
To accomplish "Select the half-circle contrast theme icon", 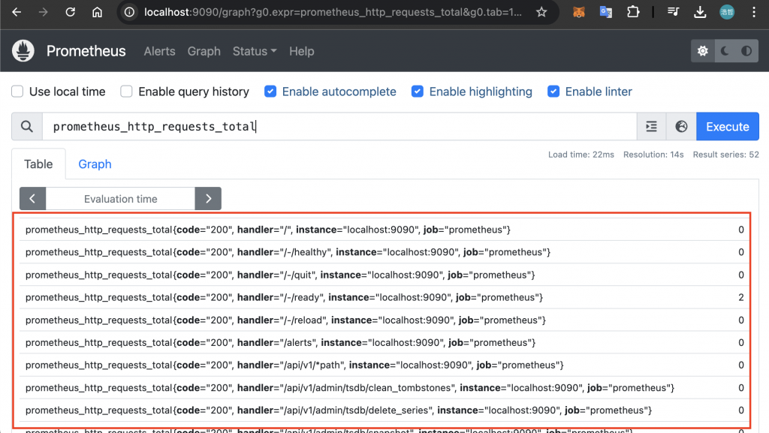I will pyautogui.click(x=746, y=51).
